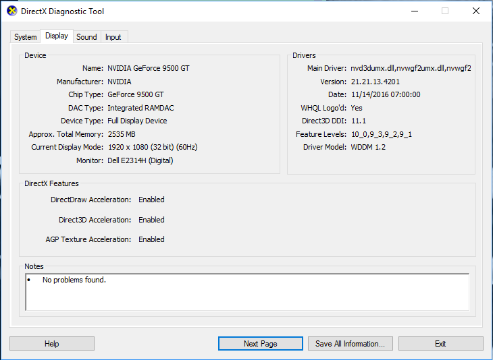Minimize the DirectX Diagnostic Tool window
The width and height of the screenshot is (493, 360).
coord(415,11)
